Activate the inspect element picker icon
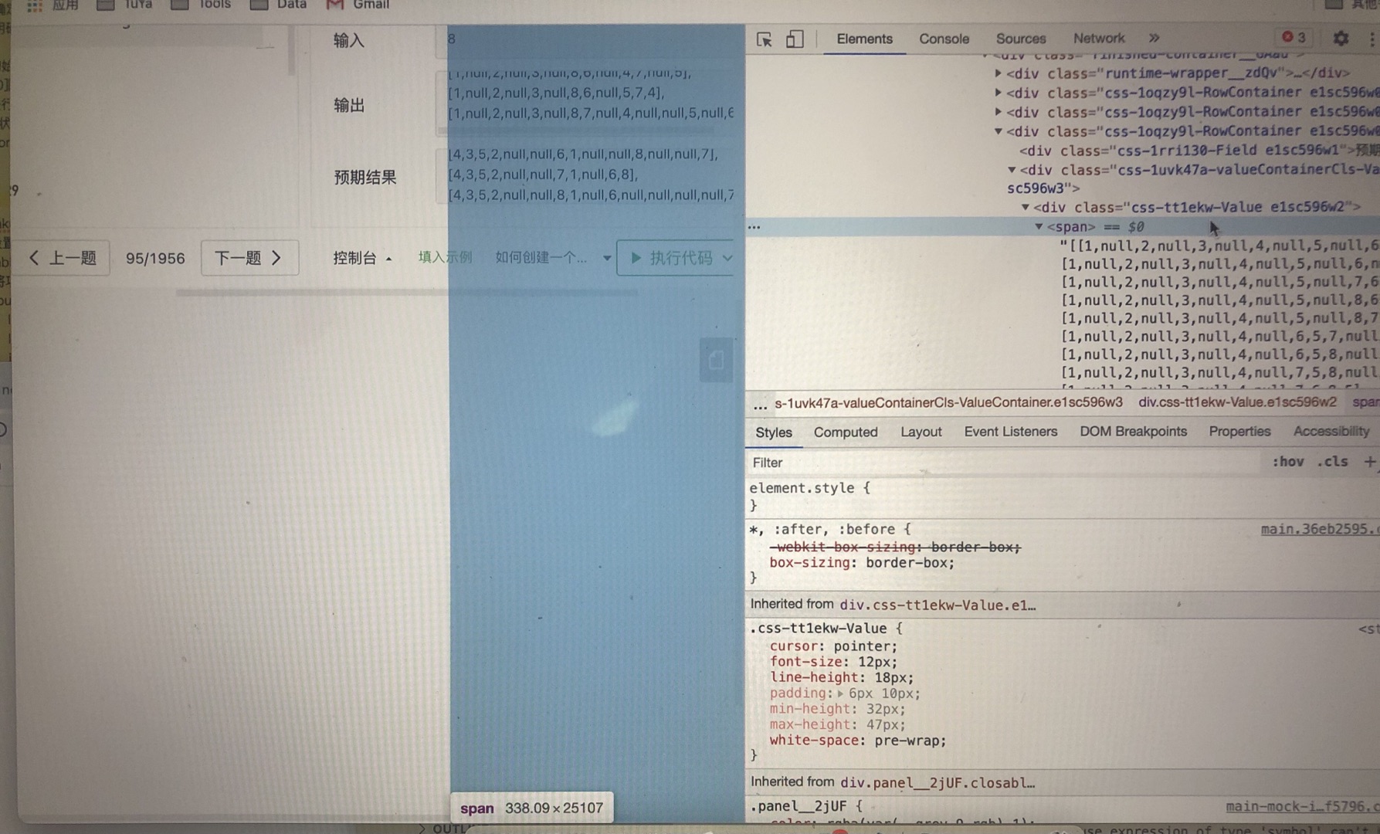Screen dimensions: 1380x834 (764, 39)
